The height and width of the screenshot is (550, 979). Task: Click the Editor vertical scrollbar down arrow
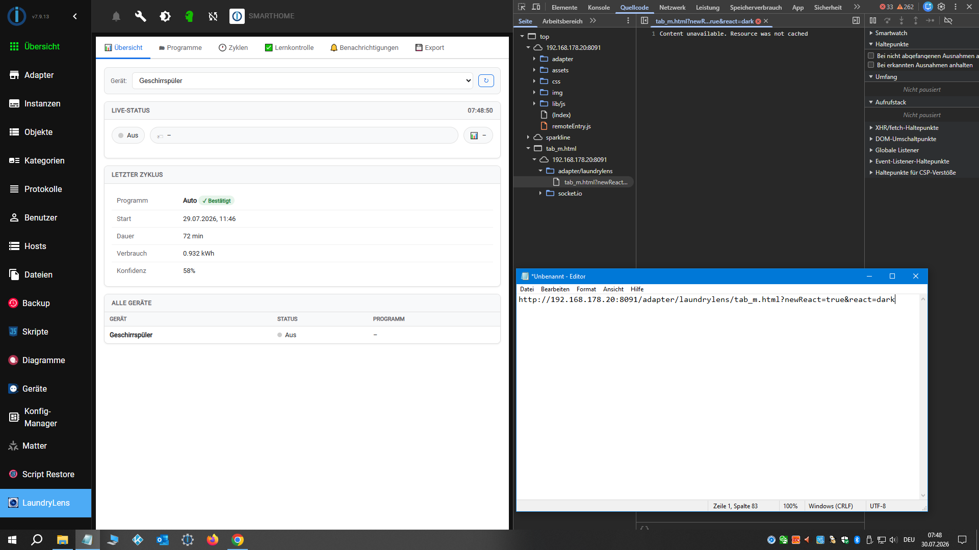coord(923,496)
